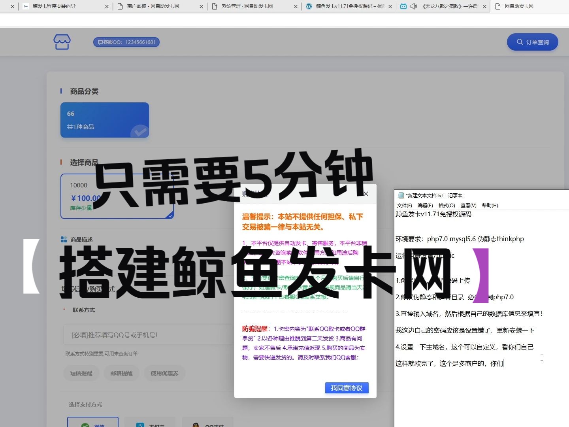Click the Notepad title bar icon
569x427 pixels.
click(401, 195)
